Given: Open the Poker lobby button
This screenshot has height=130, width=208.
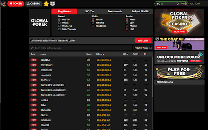Looking at the screenshot, I should coord(16,4).
